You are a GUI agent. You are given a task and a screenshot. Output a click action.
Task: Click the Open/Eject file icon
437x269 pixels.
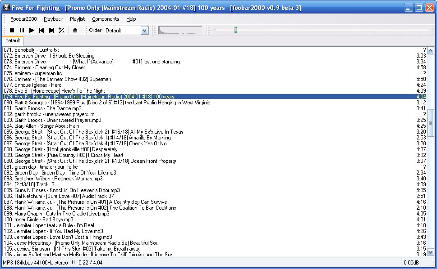(75, 30)
